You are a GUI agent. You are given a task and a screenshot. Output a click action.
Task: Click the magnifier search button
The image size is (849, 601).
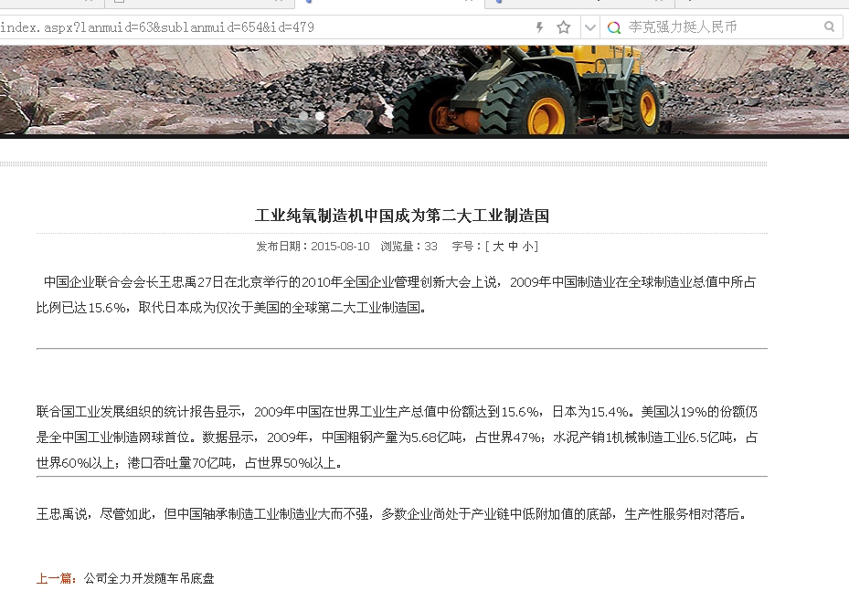830,27
